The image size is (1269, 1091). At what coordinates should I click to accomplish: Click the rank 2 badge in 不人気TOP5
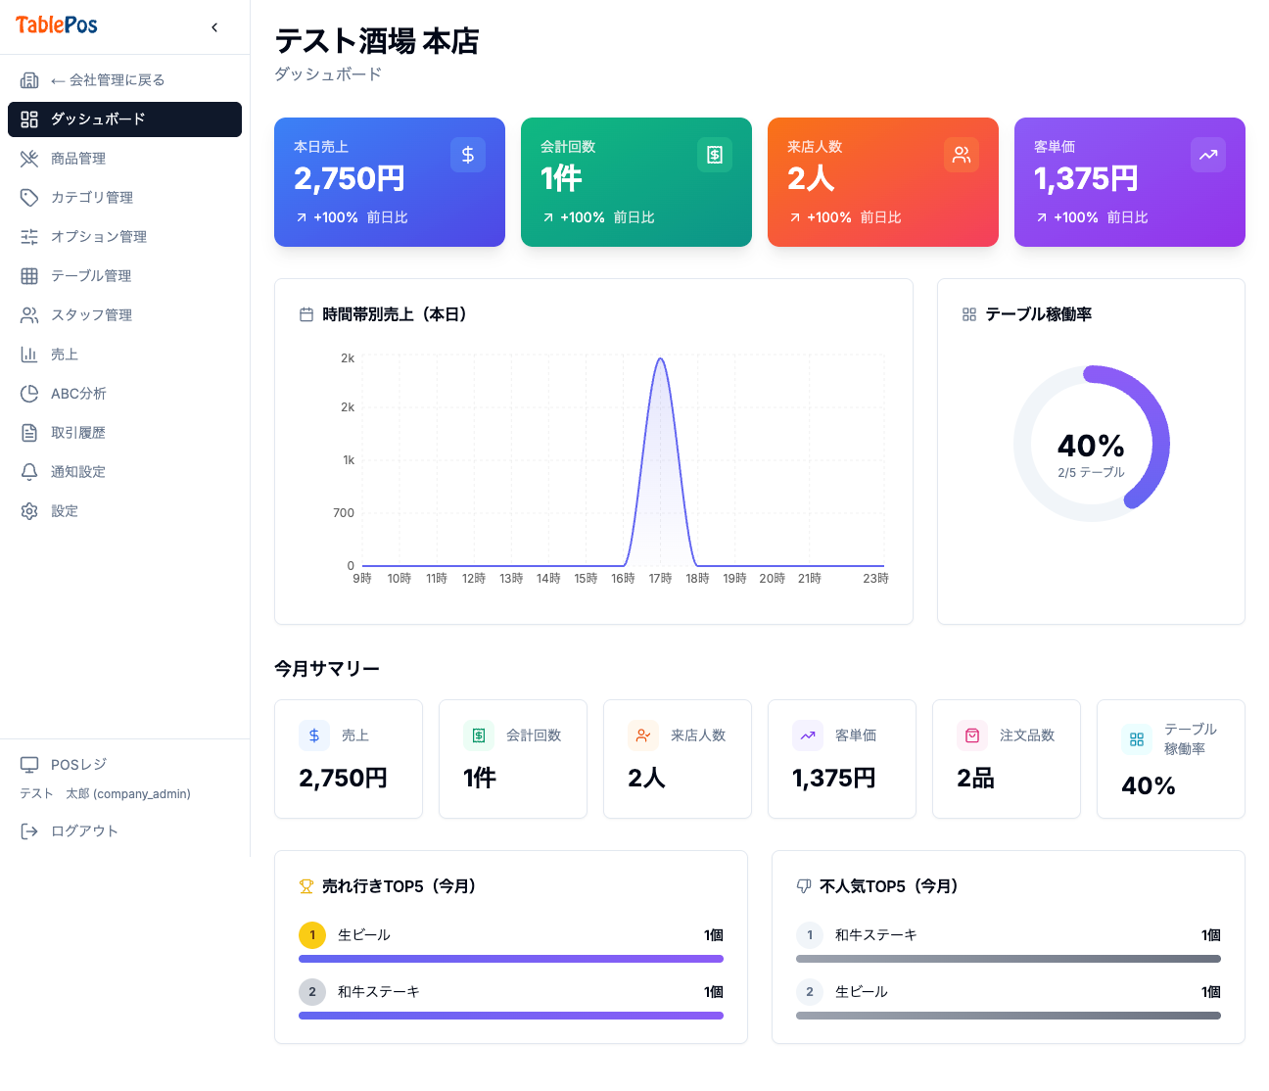coord(810,992)
